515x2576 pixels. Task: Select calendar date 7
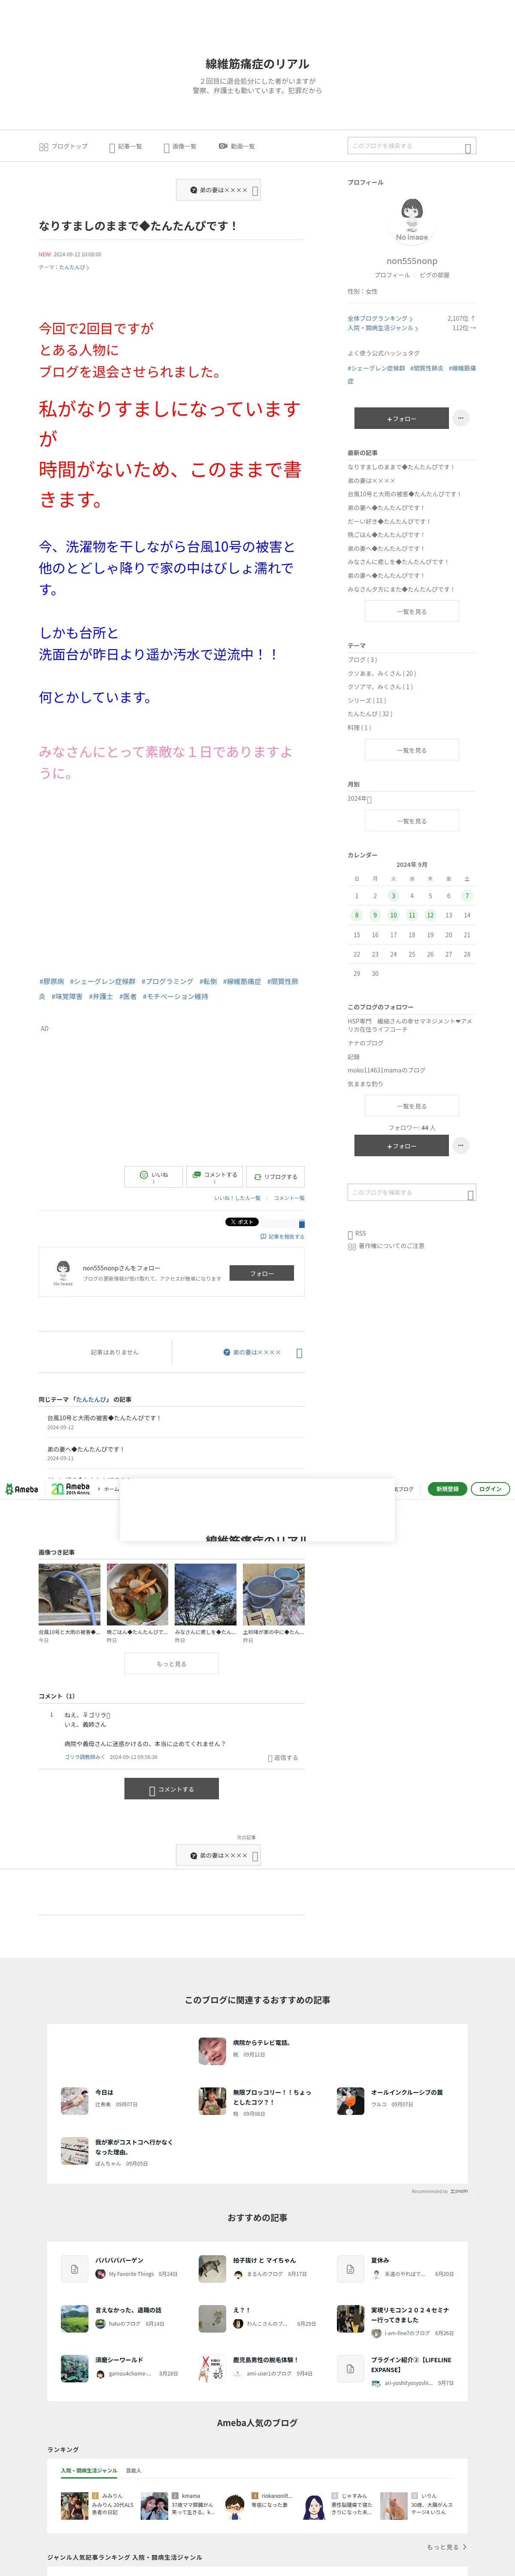(467, 895)
